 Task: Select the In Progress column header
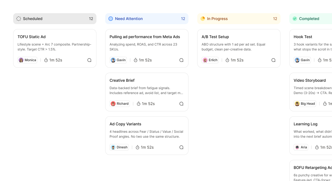click(x=239, y=19)
